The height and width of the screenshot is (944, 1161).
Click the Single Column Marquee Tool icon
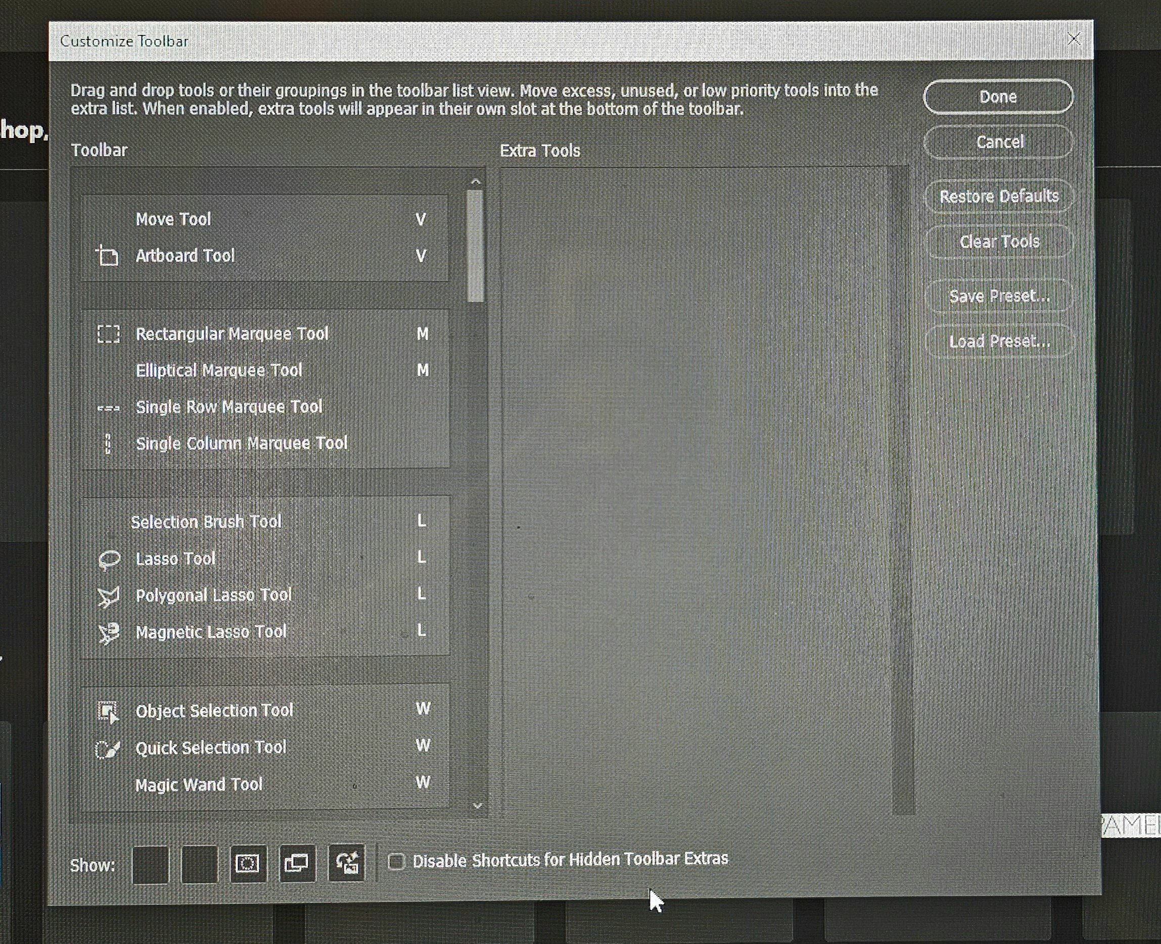[108, 444]
